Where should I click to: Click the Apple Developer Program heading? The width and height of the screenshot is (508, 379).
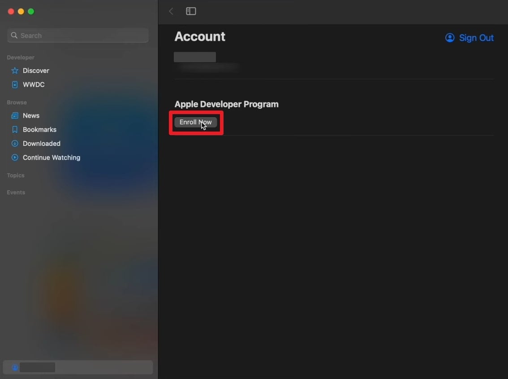point(227,104)
